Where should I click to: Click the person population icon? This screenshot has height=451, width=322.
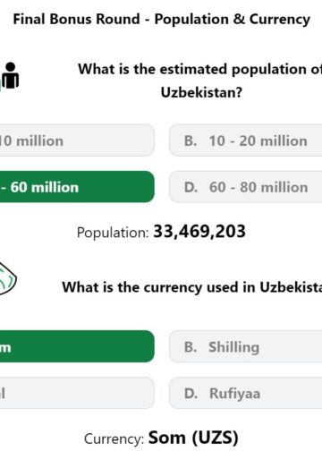10,75
